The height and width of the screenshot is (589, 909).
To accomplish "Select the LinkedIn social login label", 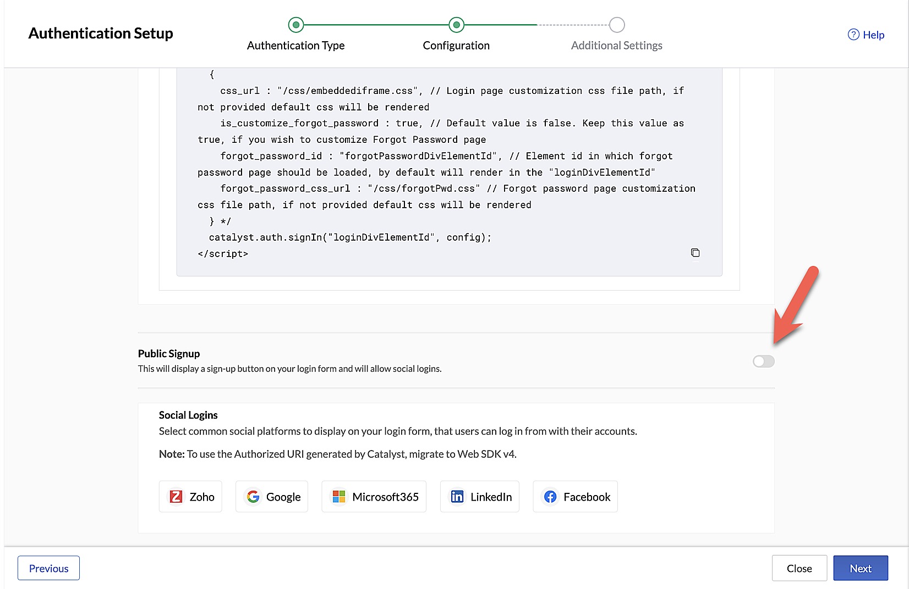I will [x=491, y=497].
